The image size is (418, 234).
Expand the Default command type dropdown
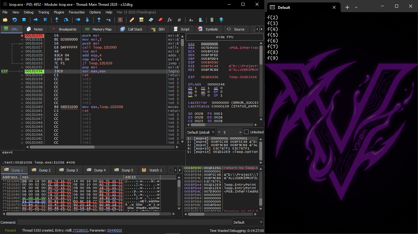click(x=248, y=222)
